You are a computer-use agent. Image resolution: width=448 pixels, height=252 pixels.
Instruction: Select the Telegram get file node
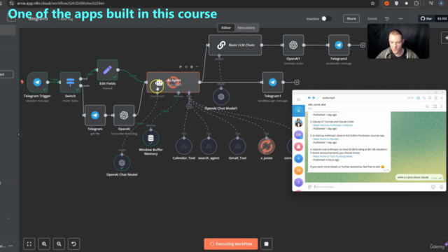(95, 115)
